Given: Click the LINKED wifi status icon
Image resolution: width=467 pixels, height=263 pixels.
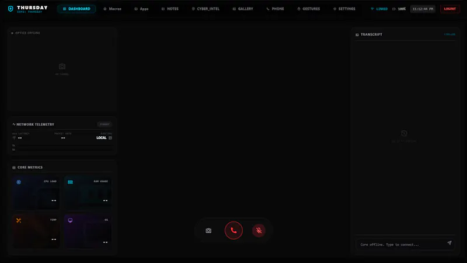Looking at the screenshot, I should [x=372, y=9].
